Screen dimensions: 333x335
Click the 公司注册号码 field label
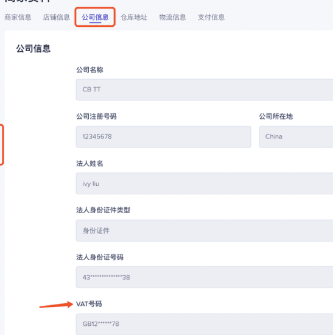click(x=96, y=116)
